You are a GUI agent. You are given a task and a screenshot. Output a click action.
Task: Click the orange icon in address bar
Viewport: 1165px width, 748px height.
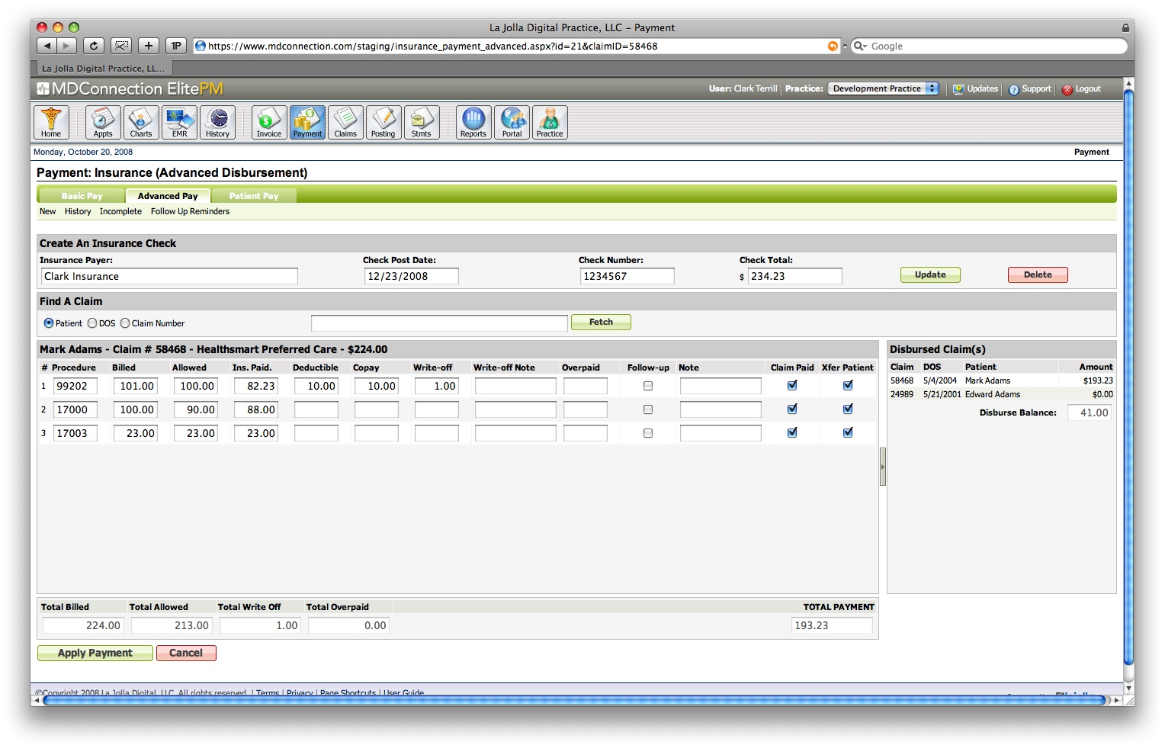pyautogui.click(x=833, y=46)
